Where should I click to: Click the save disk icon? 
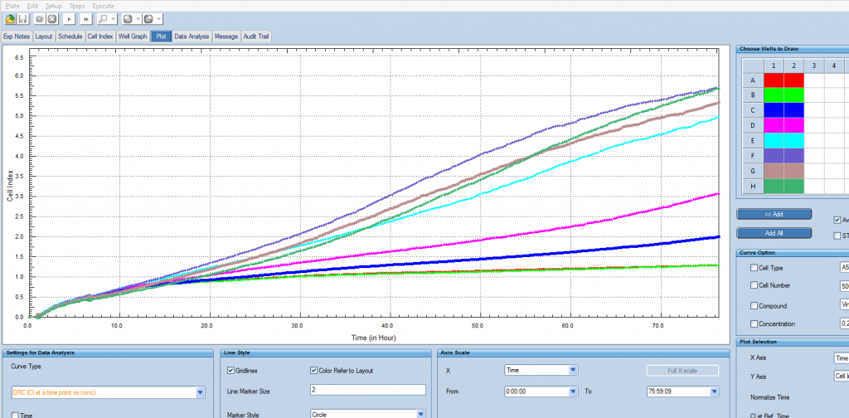point(23,18)
